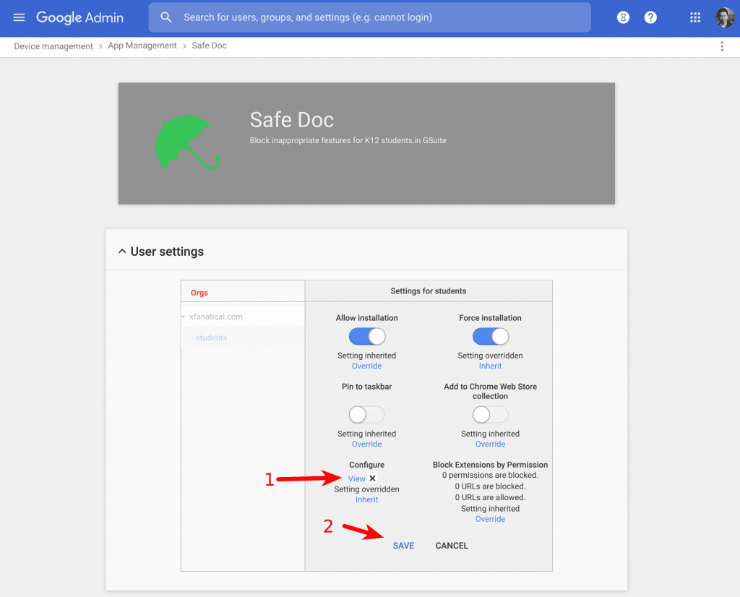Click '0 URLs are allowed.' text

[x=491, y=497]
